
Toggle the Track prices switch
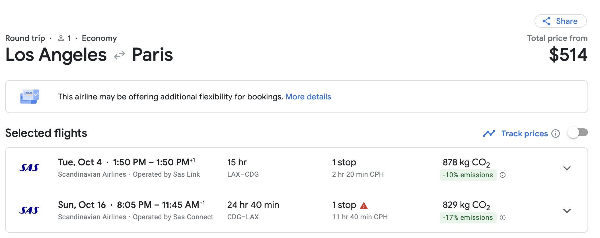578,133
